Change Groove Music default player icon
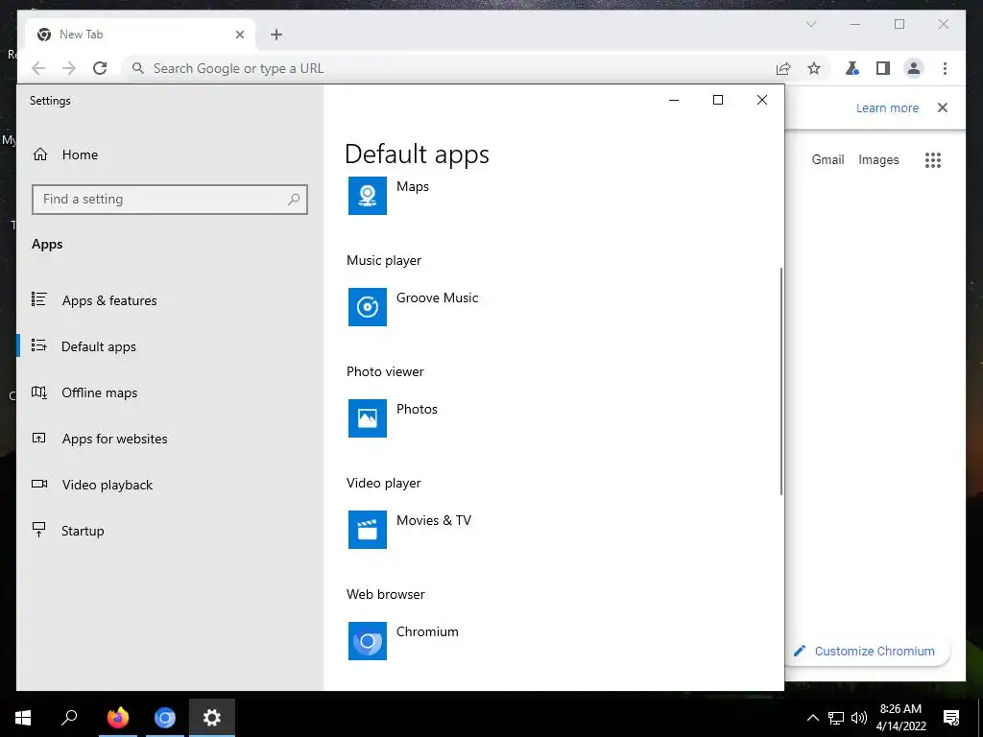The width and height of the screenshot is (983, 737). pos(368,306)
